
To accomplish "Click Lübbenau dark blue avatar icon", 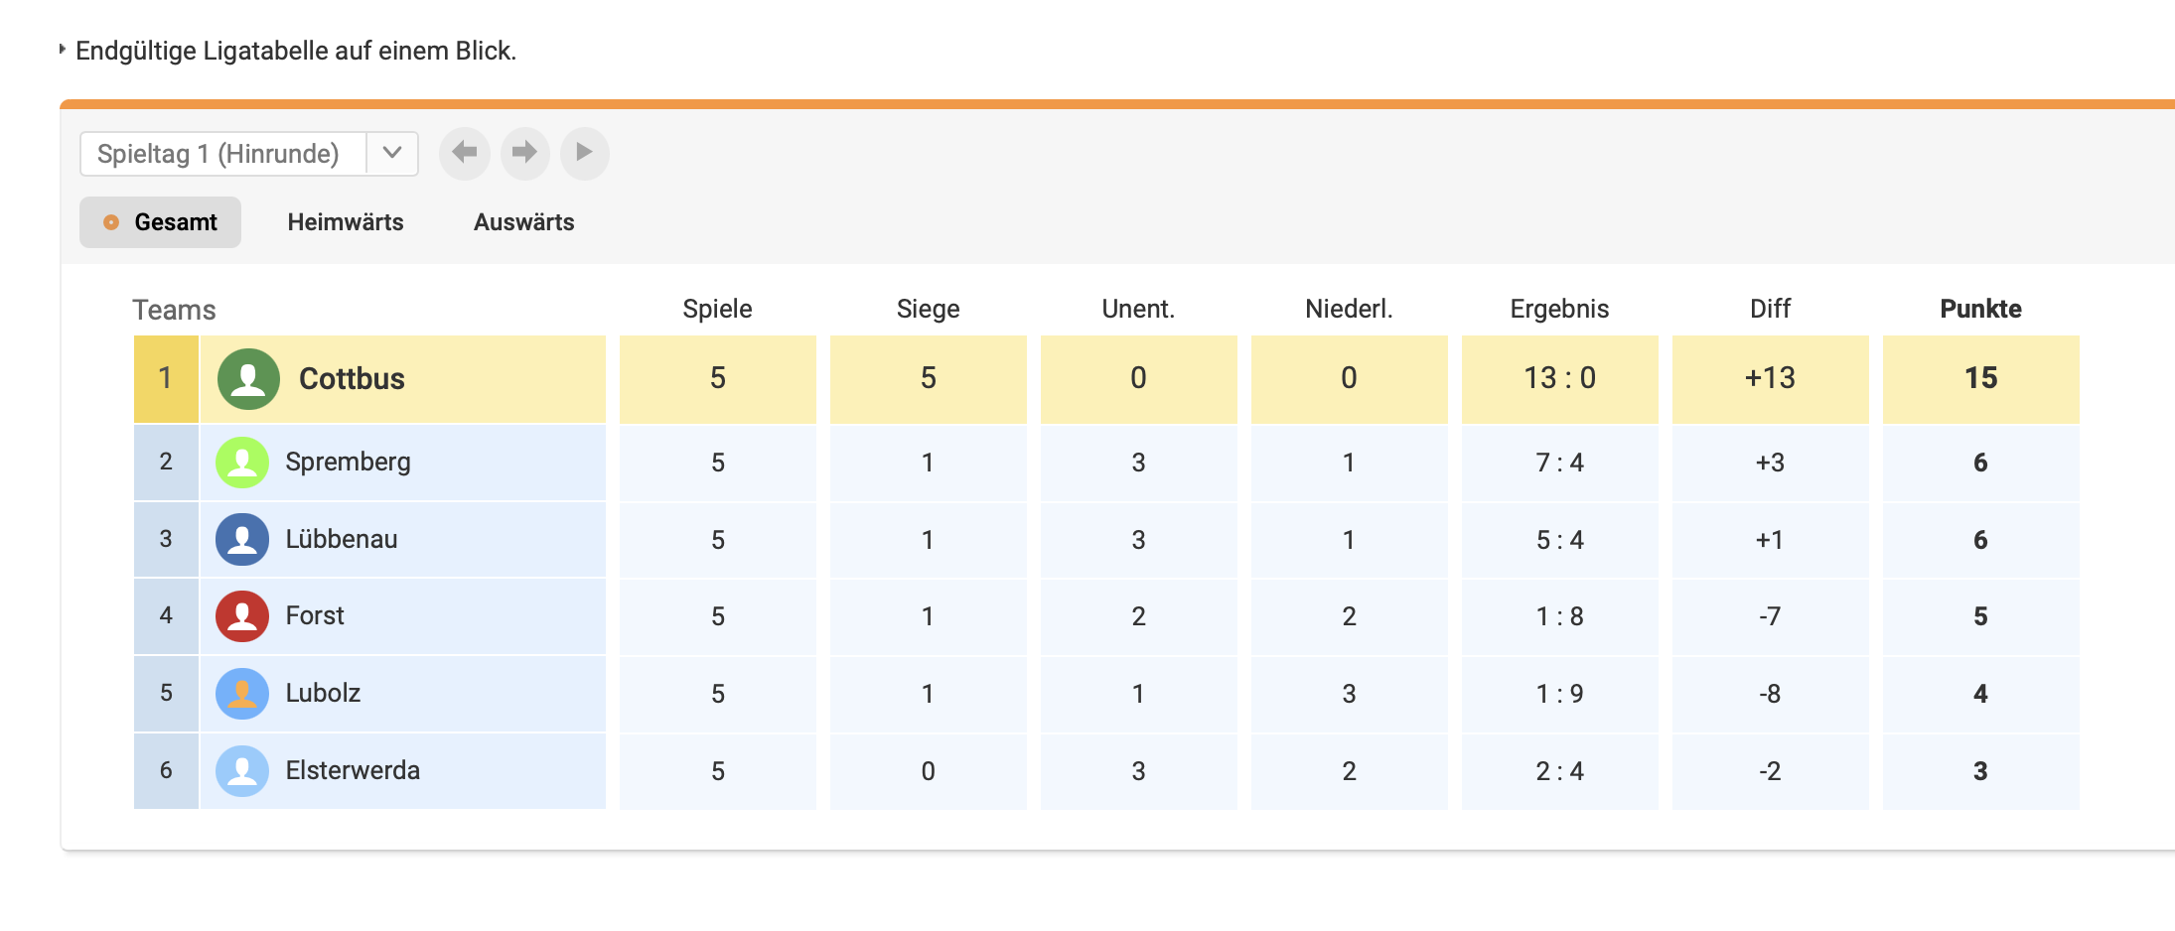I will [x=242, y=540].
